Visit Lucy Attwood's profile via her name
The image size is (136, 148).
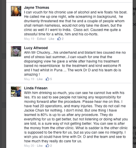click(x=36, y=48)
